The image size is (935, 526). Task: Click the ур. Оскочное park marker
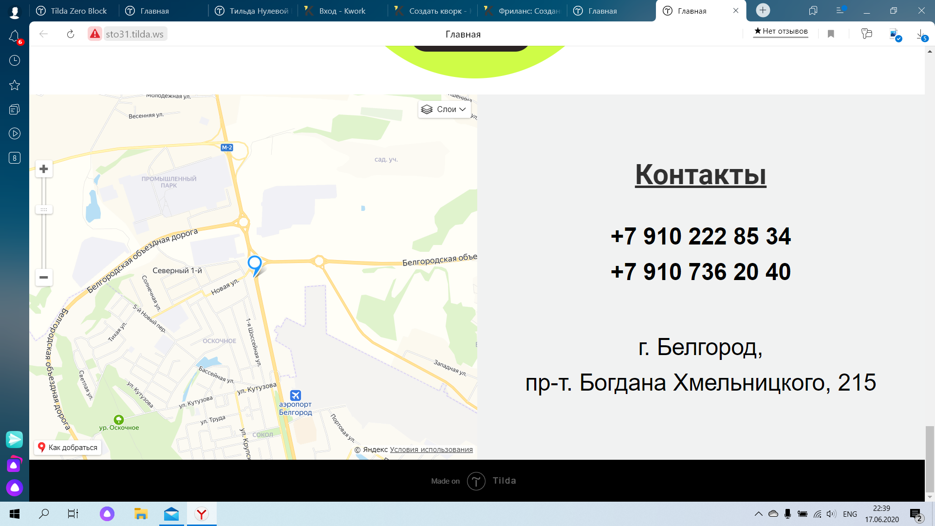(118, 419)
